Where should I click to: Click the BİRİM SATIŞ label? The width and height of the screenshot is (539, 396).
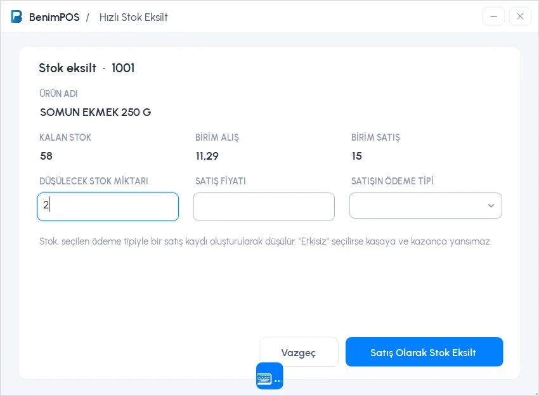375,137
